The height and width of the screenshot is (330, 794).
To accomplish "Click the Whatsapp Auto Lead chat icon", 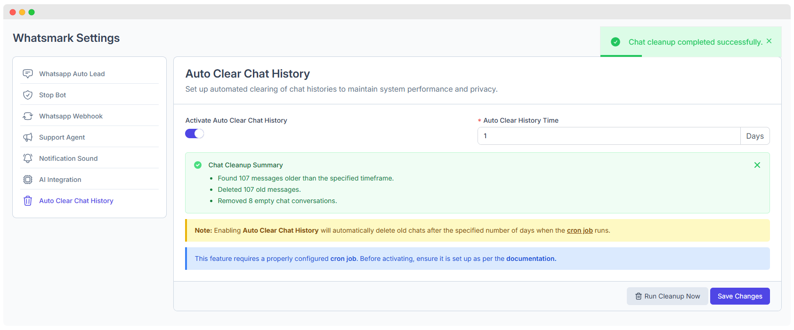I will 28,74.
